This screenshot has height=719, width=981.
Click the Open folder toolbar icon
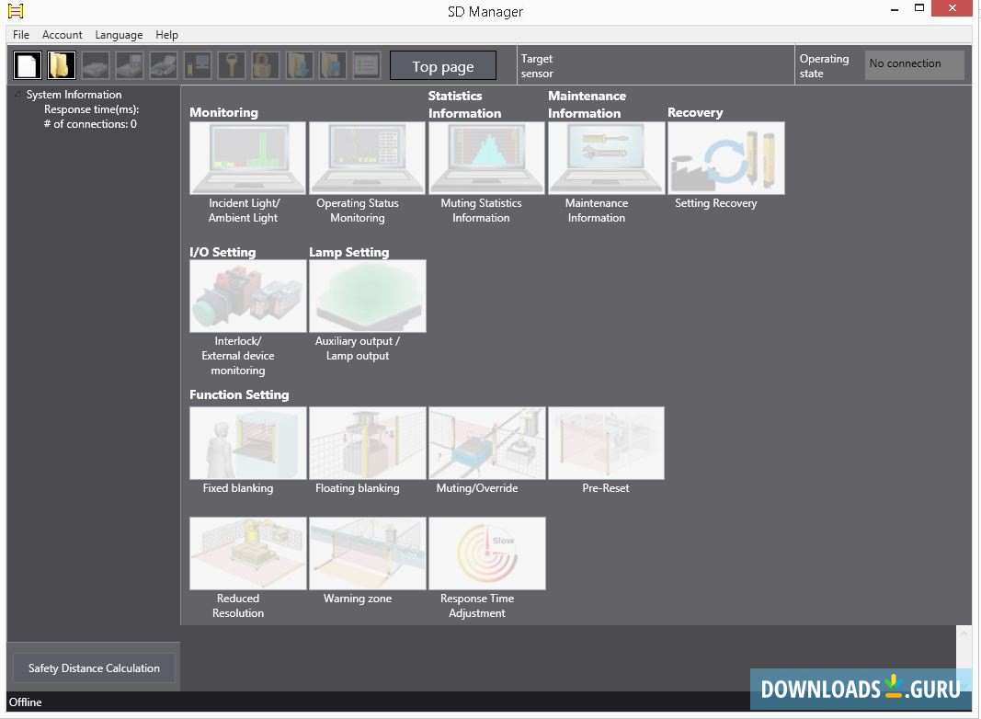point(62,65)
